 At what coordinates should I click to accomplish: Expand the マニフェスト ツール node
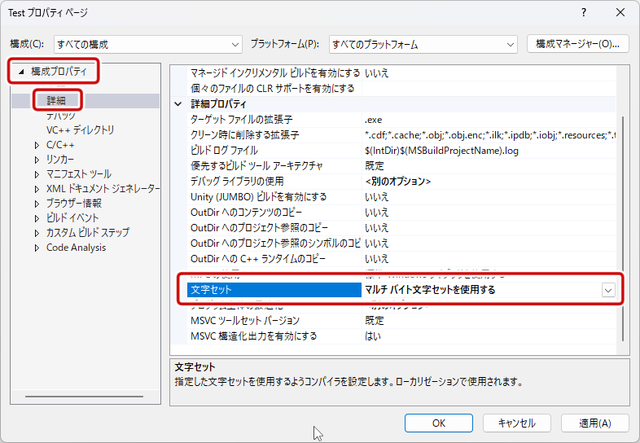[x=37, y=175]
